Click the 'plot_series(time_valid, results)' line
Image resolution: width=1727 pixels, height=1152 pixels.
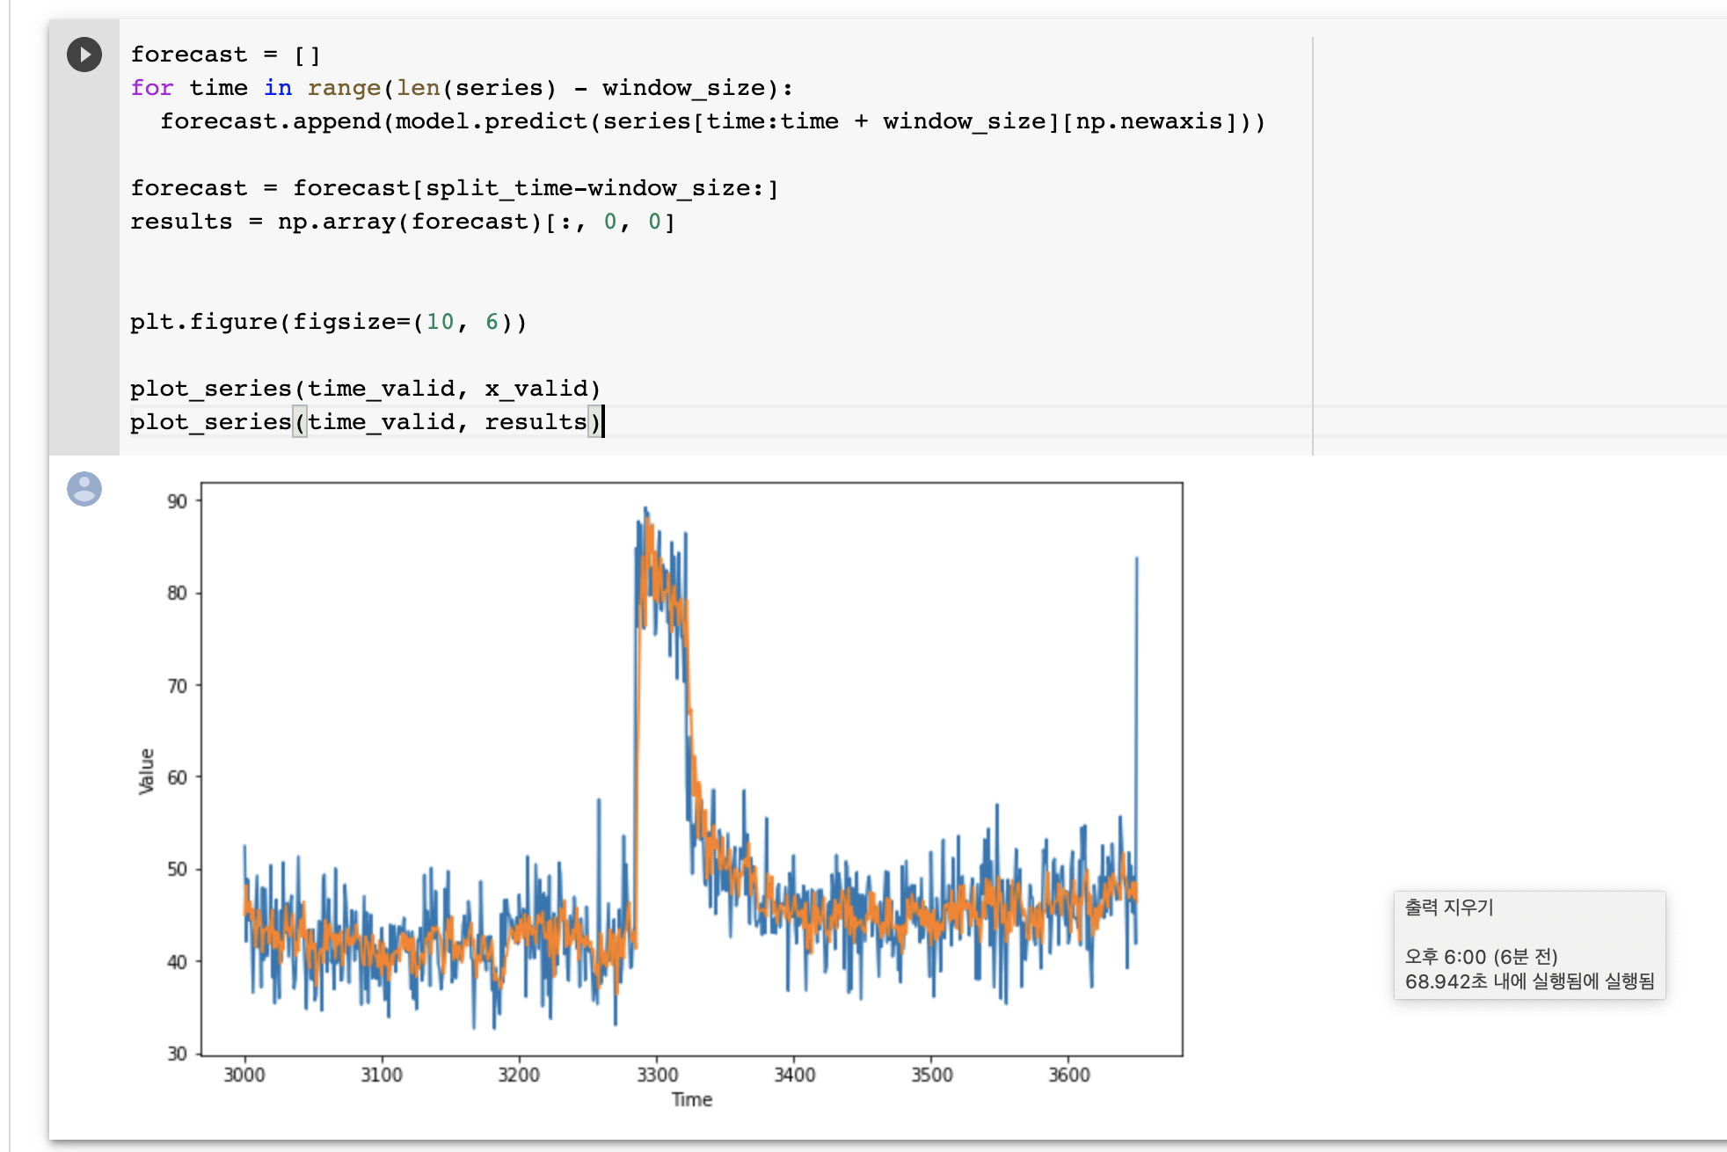point(366,422)
